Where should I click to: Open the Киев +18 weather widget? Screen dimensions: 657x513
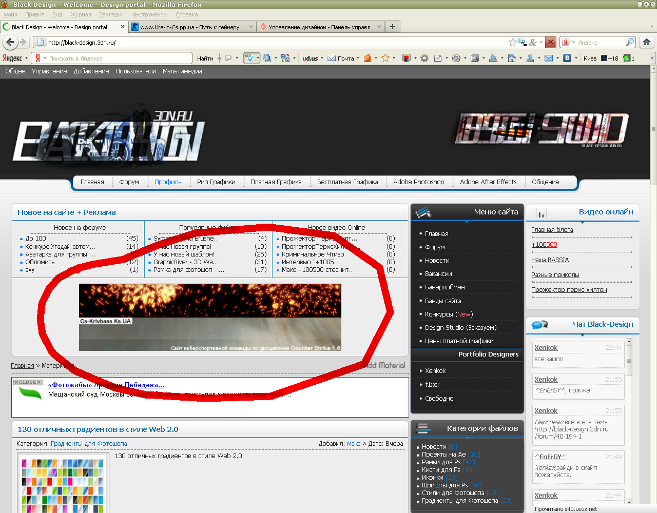click(x=601, y=58)
